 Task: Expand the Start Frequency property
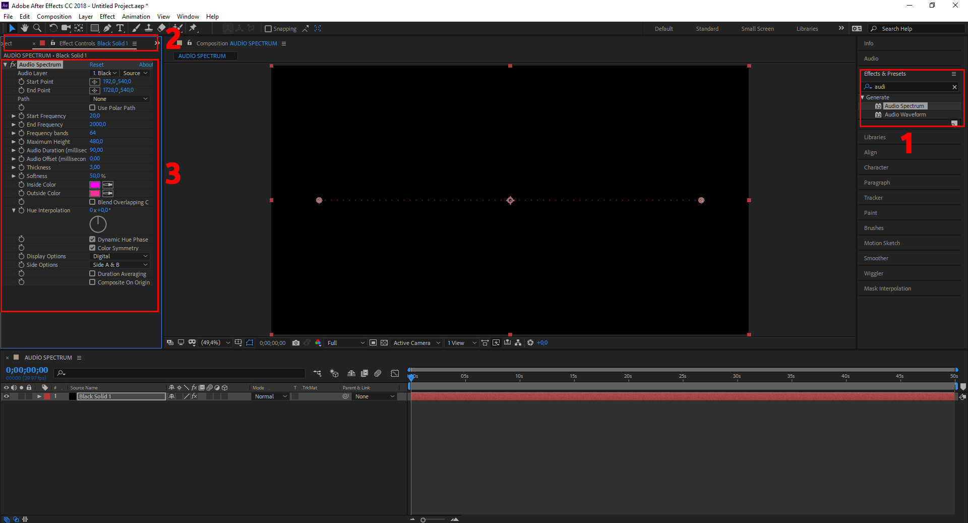click(14, 116)
